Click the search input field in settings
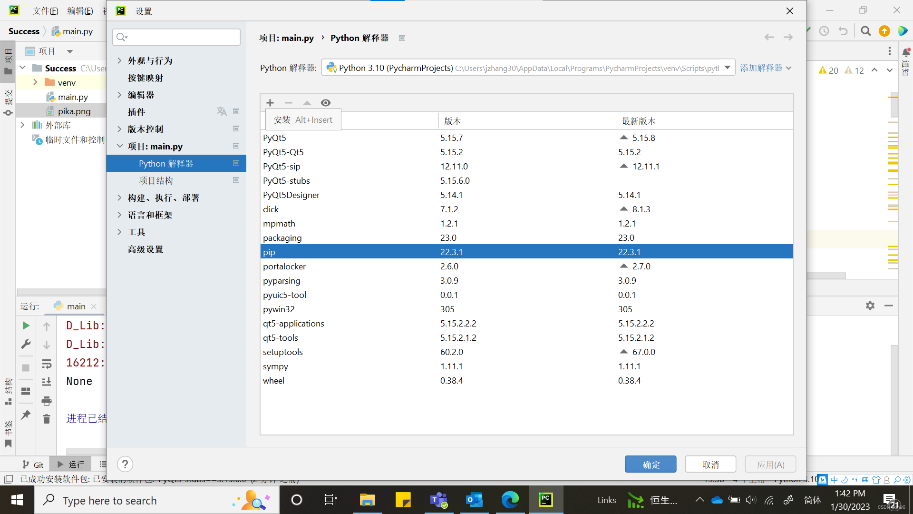The width and height of the screenshot is (913, 514). [x=177, y=37]
